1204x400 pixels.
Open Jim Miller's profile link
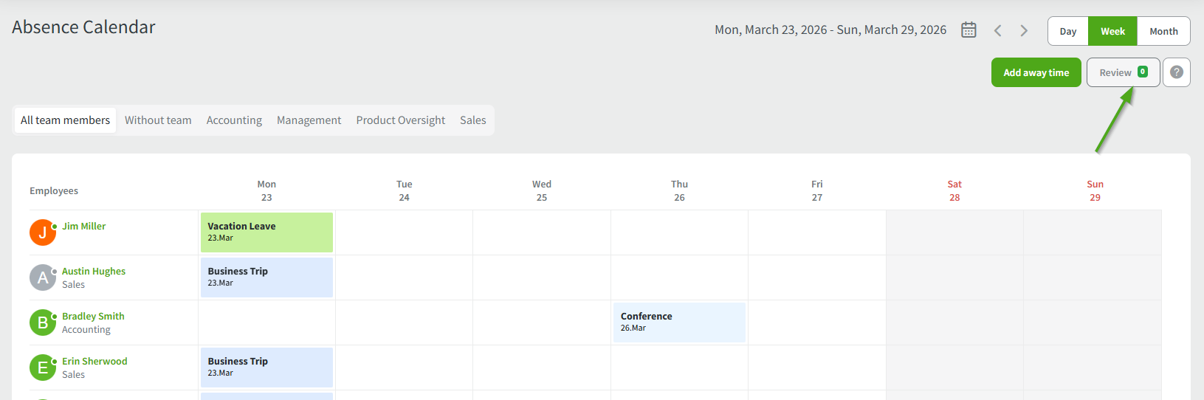click(x=83, y=227)
